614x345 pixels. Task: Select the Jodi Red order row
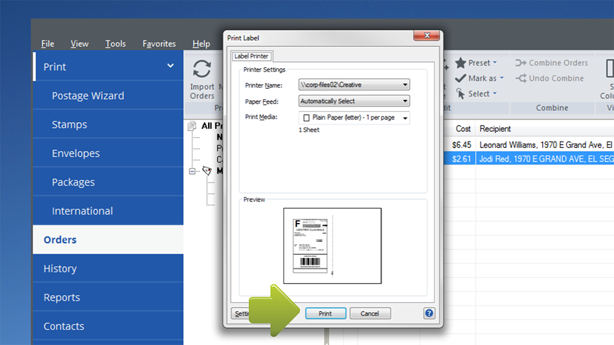[x=529, y=159]
